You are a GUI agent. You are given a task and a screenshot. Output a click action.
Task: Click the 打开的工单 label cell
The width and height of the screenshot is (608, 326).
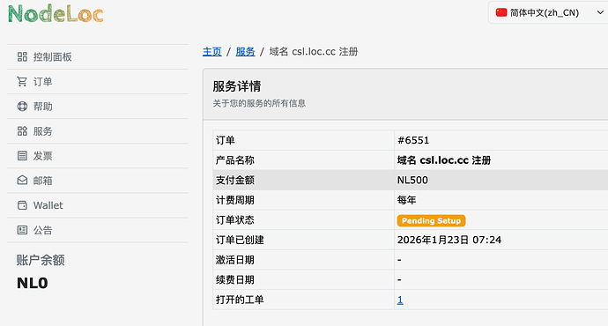tap(304, 300)
